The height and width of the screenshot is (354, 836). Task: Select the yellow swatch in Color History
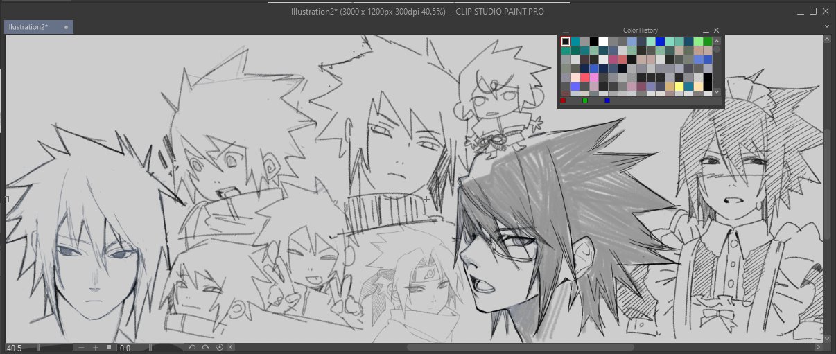(679, 87)
